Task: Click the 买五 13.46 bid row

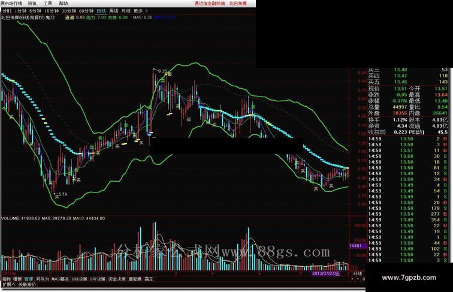Action: click(x=408, y=82)
